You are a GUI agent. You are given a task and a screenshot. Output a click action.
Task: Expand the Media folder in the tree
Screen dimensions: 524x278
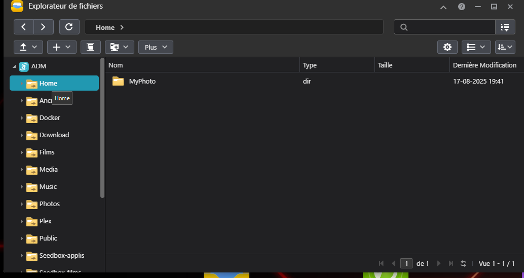[x=21, y=170]
